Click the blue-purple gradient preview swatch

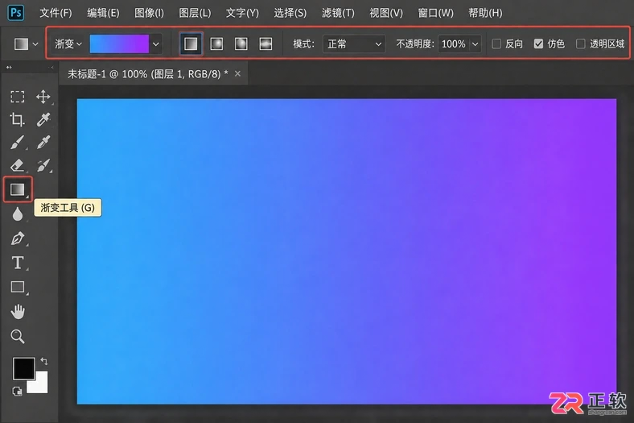(x=119, y=44)
